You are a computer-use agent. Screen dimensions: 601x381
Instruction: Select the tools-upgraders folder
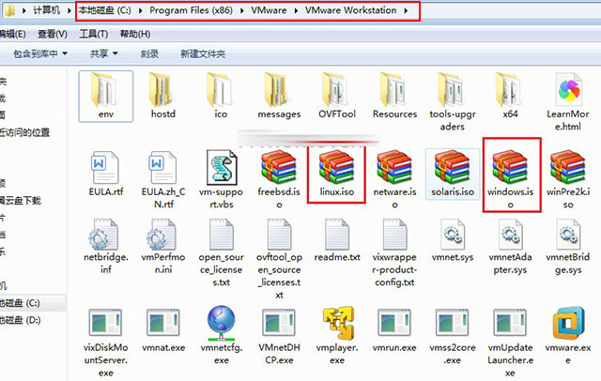[x=453, y=102]
